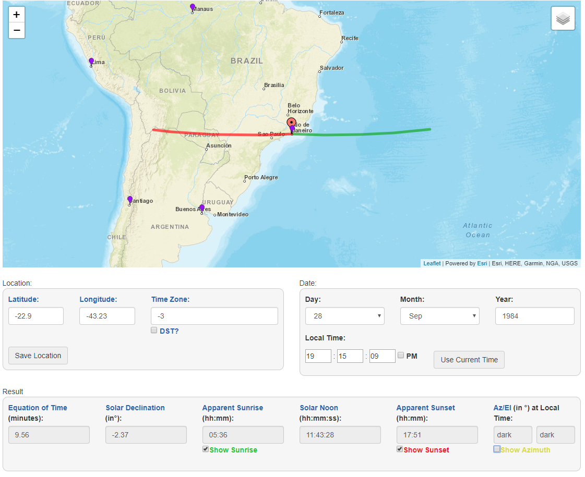The image size is (585, 477).
Task: Click the purple Buenos Aires map pin
Action: coord(202,208)
